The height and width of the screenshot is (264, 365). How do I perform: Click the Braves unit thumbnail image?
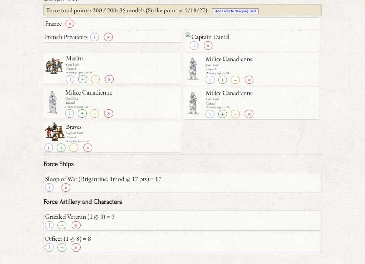tap(54, 132)
